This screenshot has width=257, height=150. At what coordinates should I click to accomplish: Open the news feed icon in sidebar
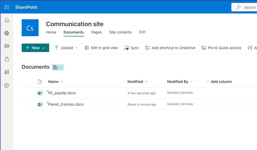[x=7, y=46]
